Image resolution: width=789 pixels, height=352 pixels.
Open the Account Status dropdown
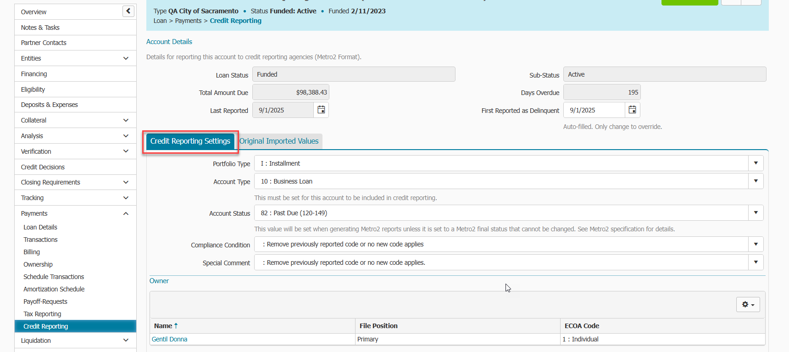point(756,213)
